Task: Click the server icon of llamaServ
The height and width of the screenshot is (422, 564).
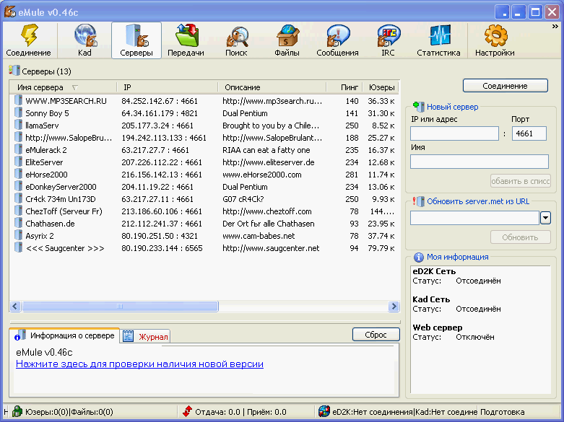Action: 18,125
